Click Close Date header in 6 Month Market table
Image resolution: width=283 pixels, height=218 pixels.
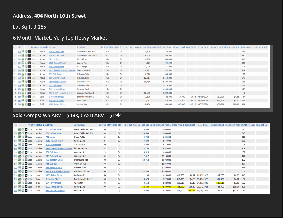click(203, 48)
